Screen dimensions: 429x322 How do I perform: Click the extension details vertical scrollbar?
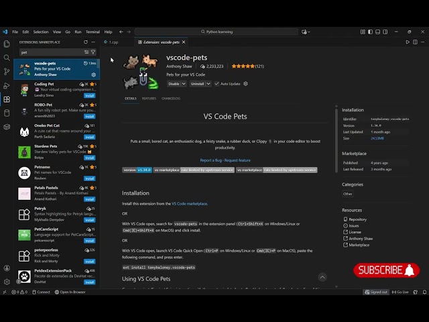(x=336, y=140)
